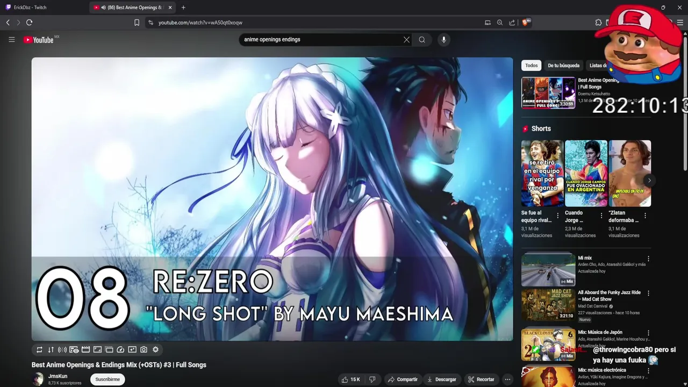Close the Best Anime Openings browser tab
This screenshot has height=387, width=688.
[170, 8]
